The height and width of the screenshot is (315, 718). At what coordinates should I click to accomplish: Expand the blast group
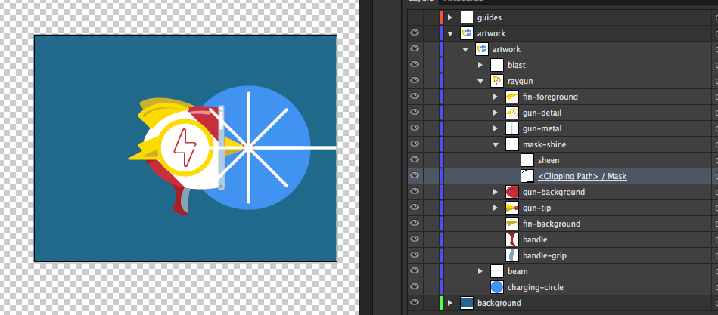click(x=480, y=65)
